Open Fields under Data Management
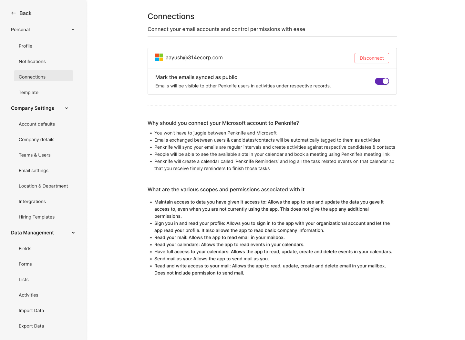465x340 pixels. (25, 249)
